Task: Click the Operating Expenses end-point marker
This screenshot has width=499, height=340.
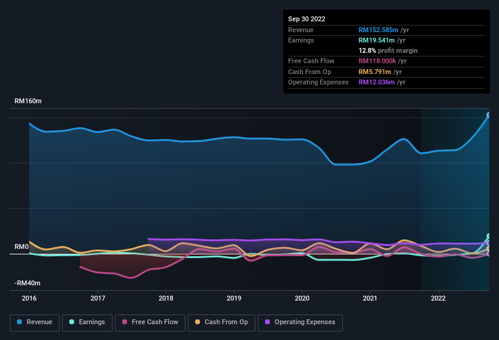Action: (489, 243)
